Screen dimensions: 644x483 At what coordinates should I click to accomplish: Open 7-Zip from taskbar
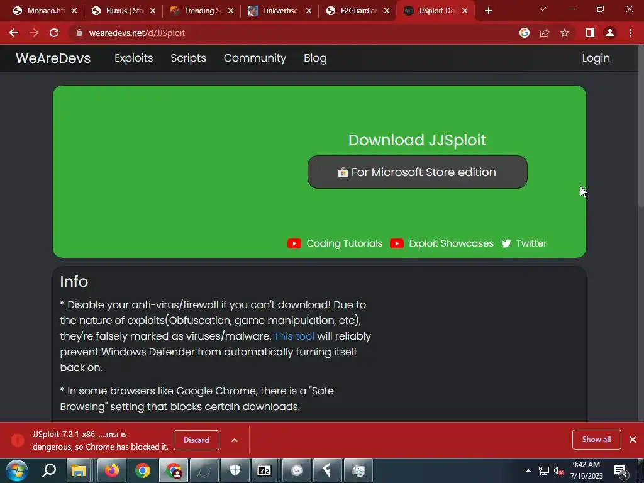pyautogui.click(x=264, y=470)
